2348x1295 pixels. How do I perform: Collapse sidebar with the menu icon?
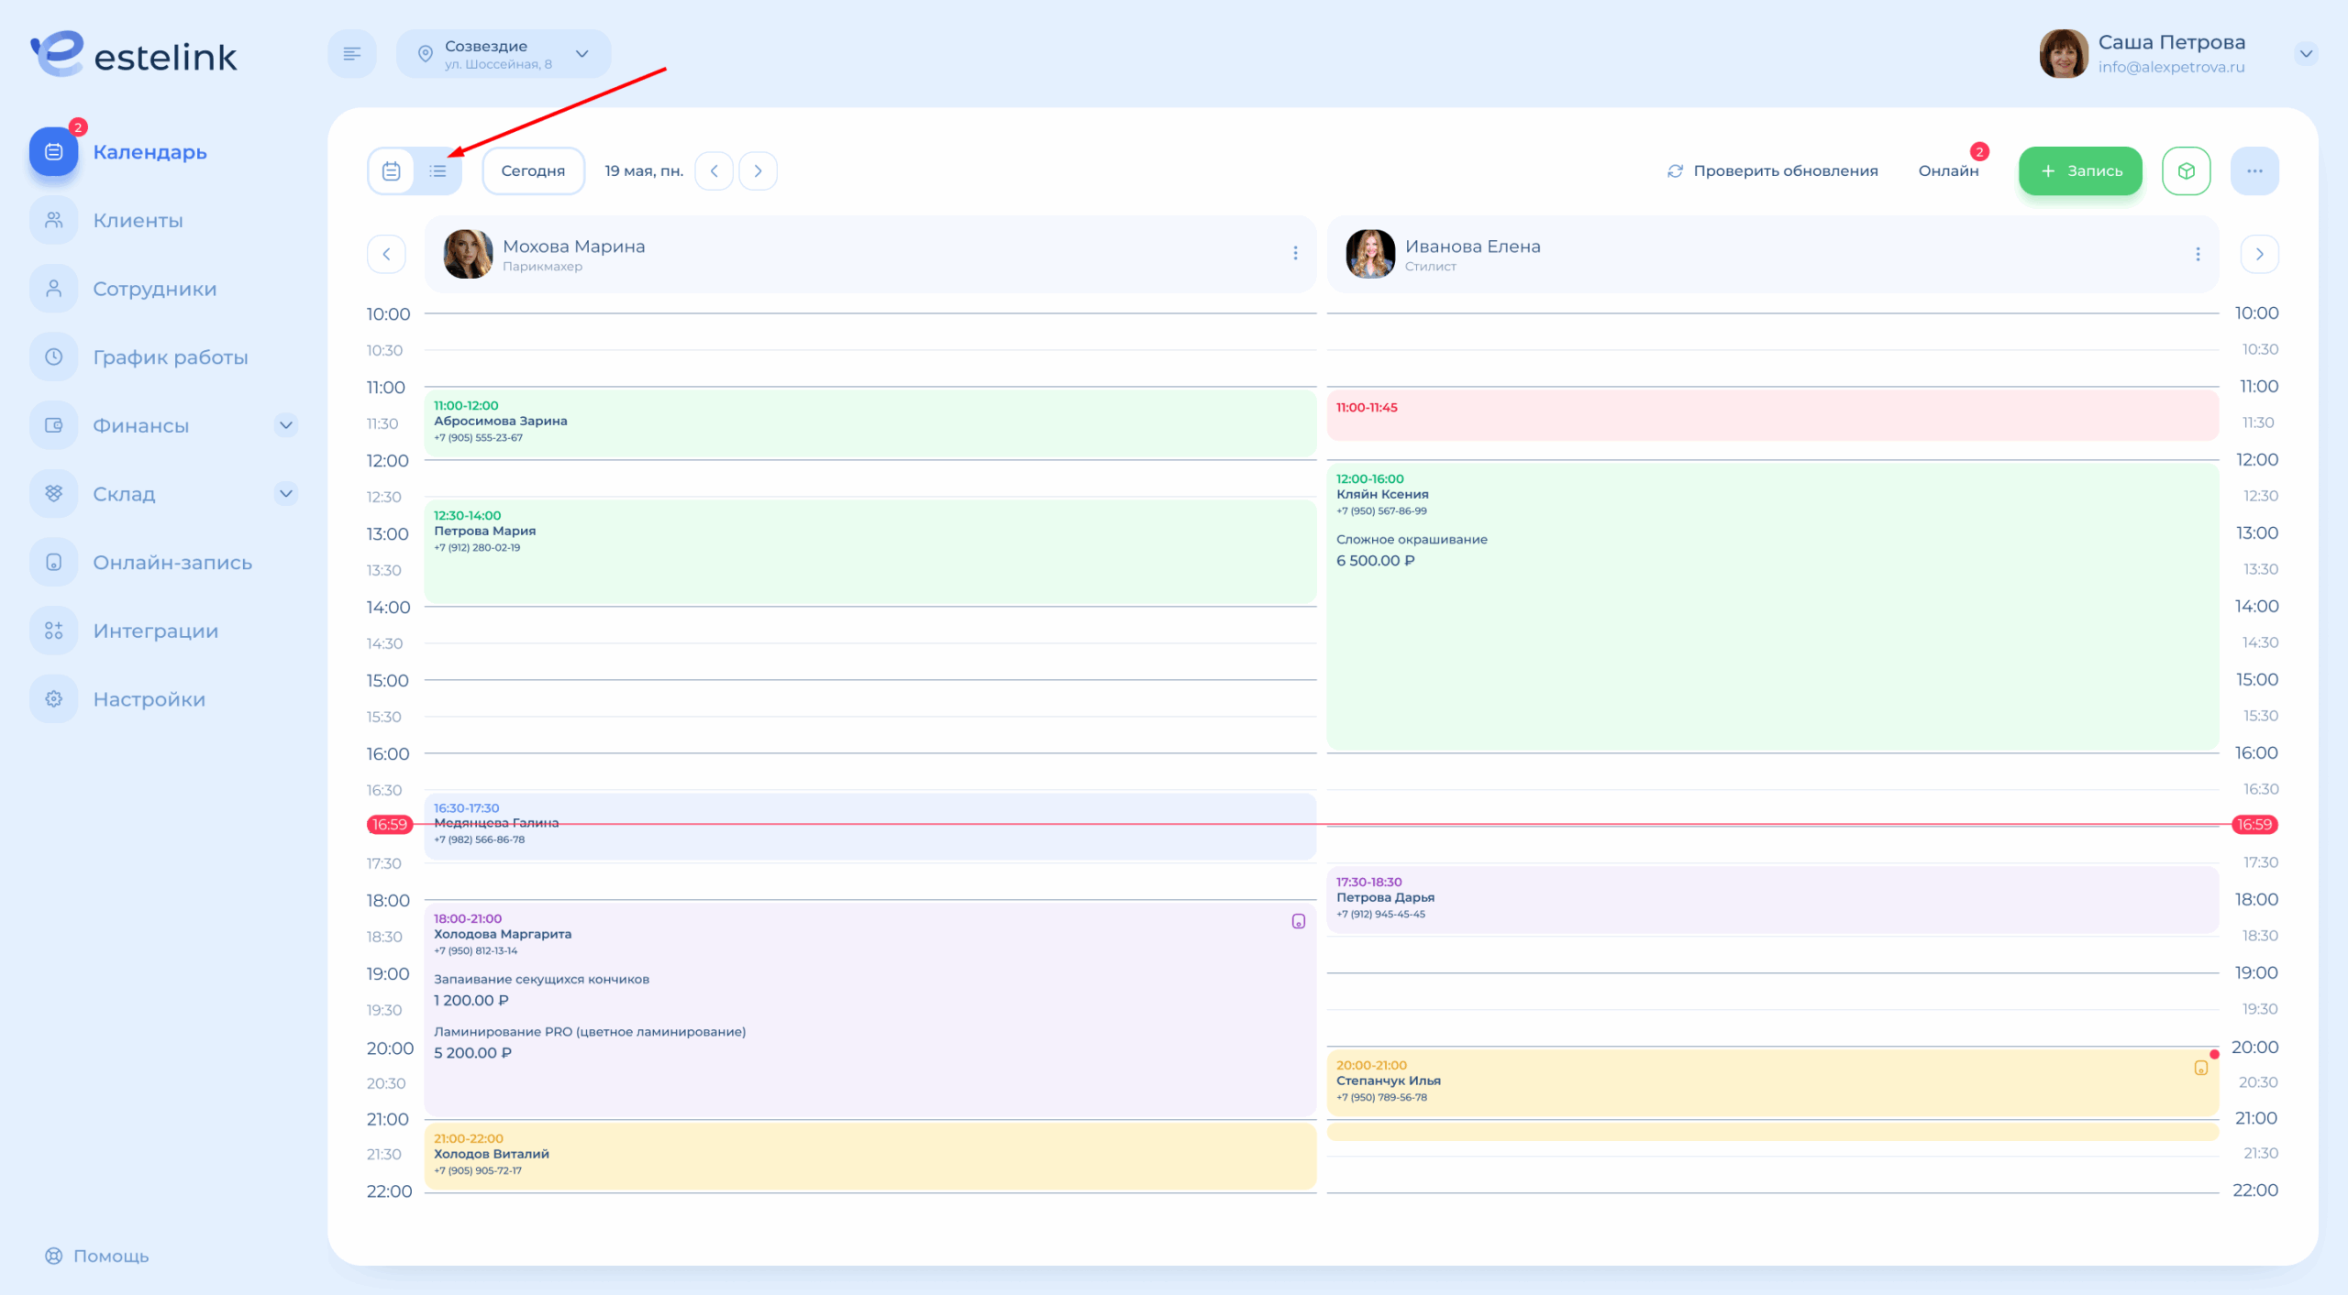click(352, 54)
